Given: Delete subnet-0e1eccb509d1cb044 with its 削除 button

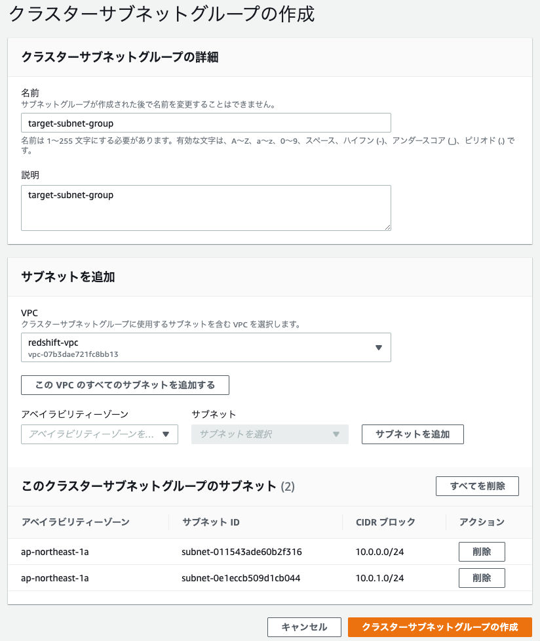Looking at the screenshot, I should click(482, 578).
